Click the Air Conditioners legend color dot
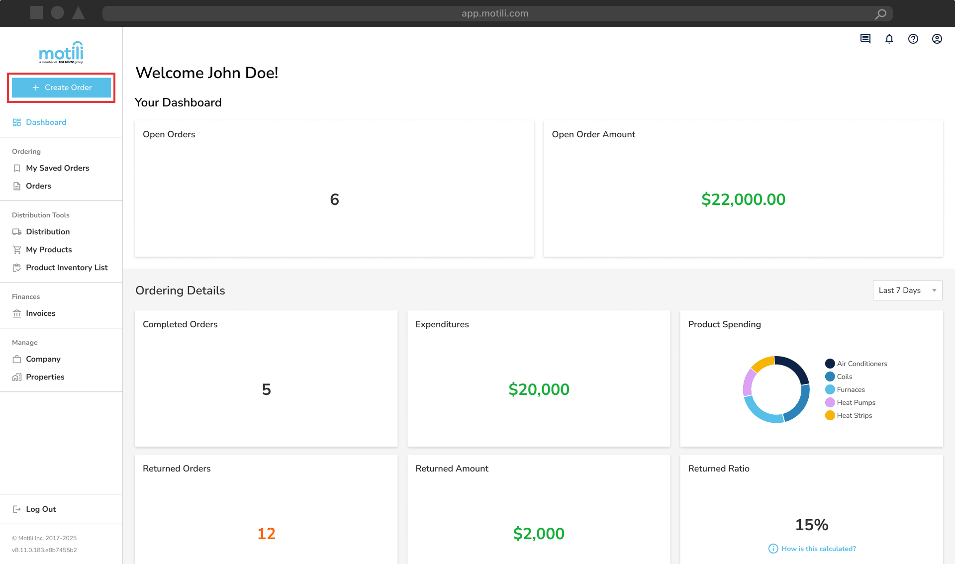Viewport: 955px width, 564px height. [x=830, y=364]
